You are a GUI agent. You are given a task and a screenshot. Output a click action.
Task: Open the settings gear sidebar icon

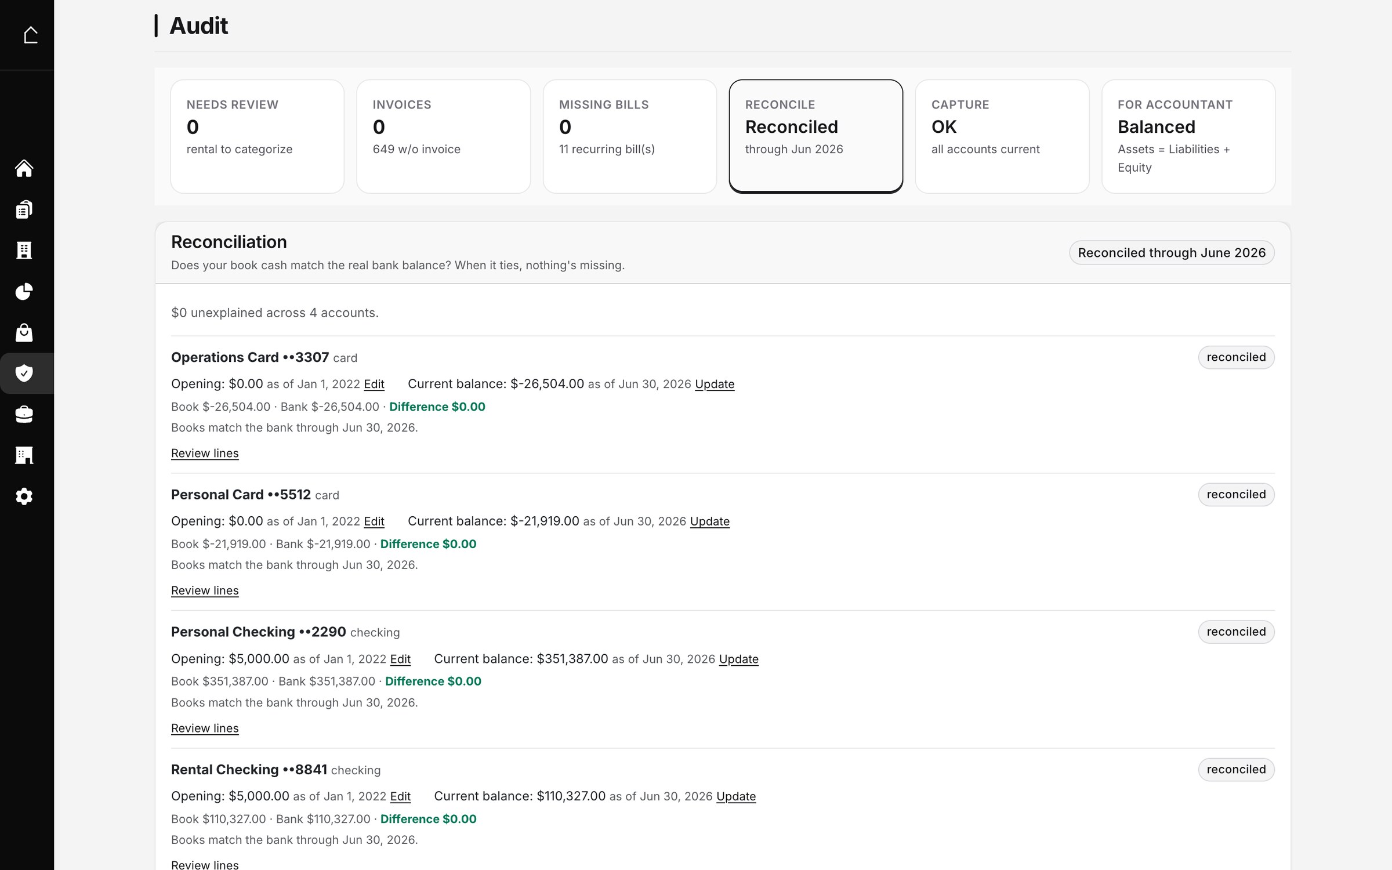pos(24,496)
